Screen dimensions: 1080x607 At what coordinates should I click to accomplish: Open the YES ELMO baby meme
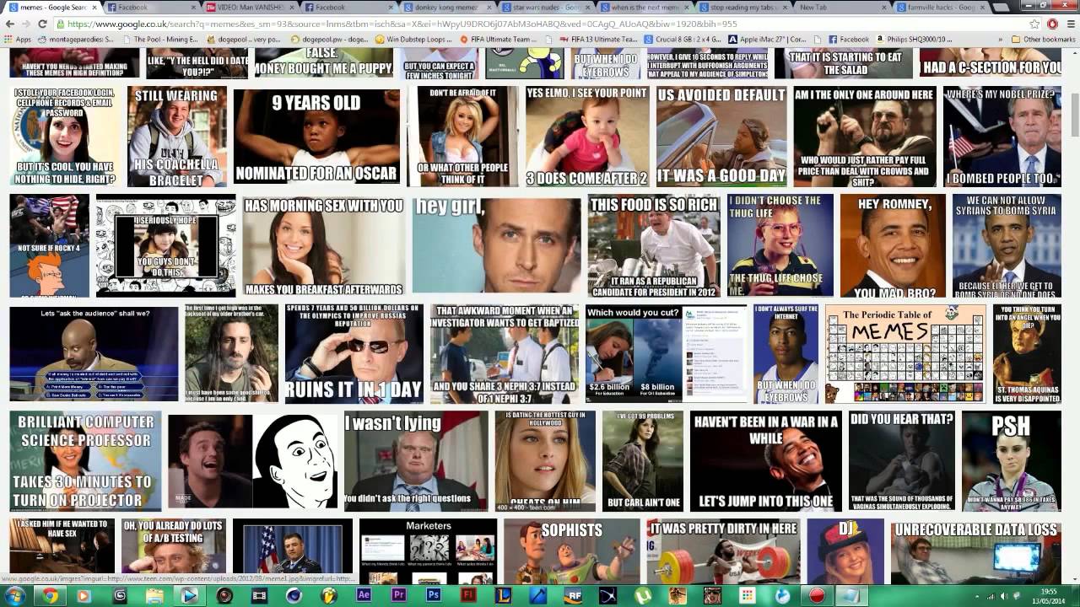(587, 136)
